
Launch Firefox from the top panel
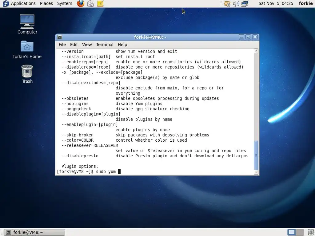[x=81, y=3]
